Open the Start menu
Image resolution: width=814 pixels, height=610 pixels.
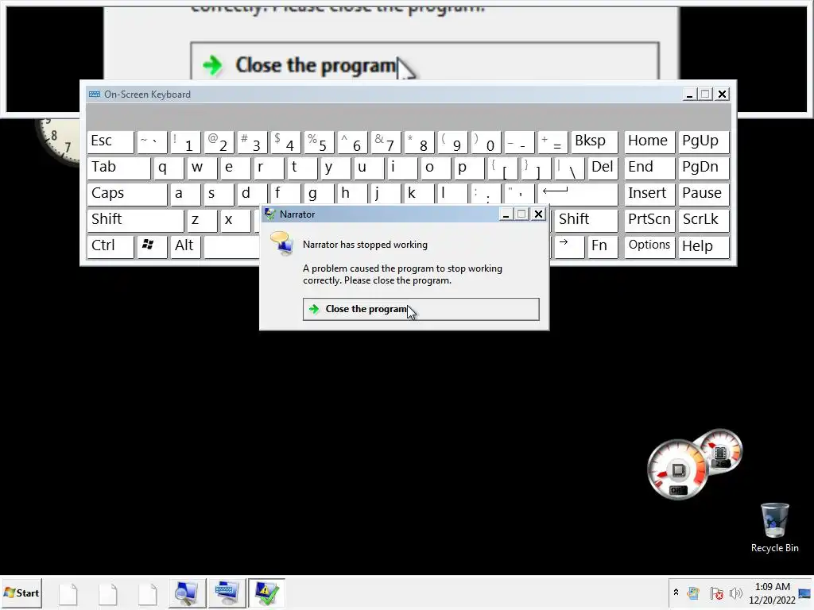point(21,593)
